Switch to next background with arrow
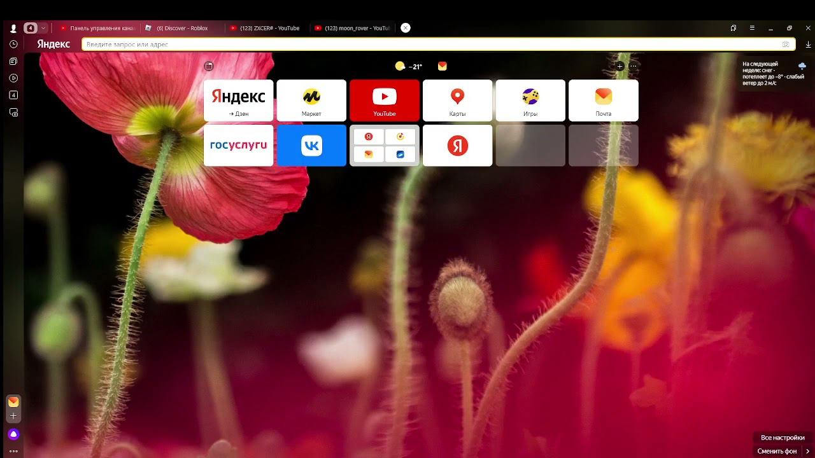The height and width of the screenshot is (458, 815). coord(808,451)
